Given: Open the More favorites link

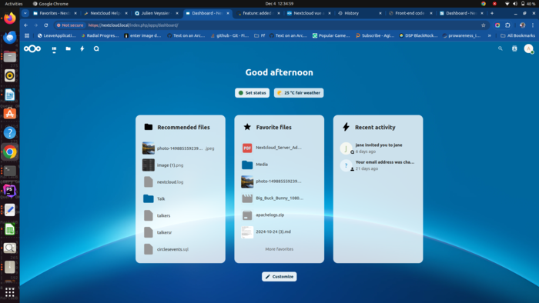Looking at the screenshot, I should coord(279,249).
